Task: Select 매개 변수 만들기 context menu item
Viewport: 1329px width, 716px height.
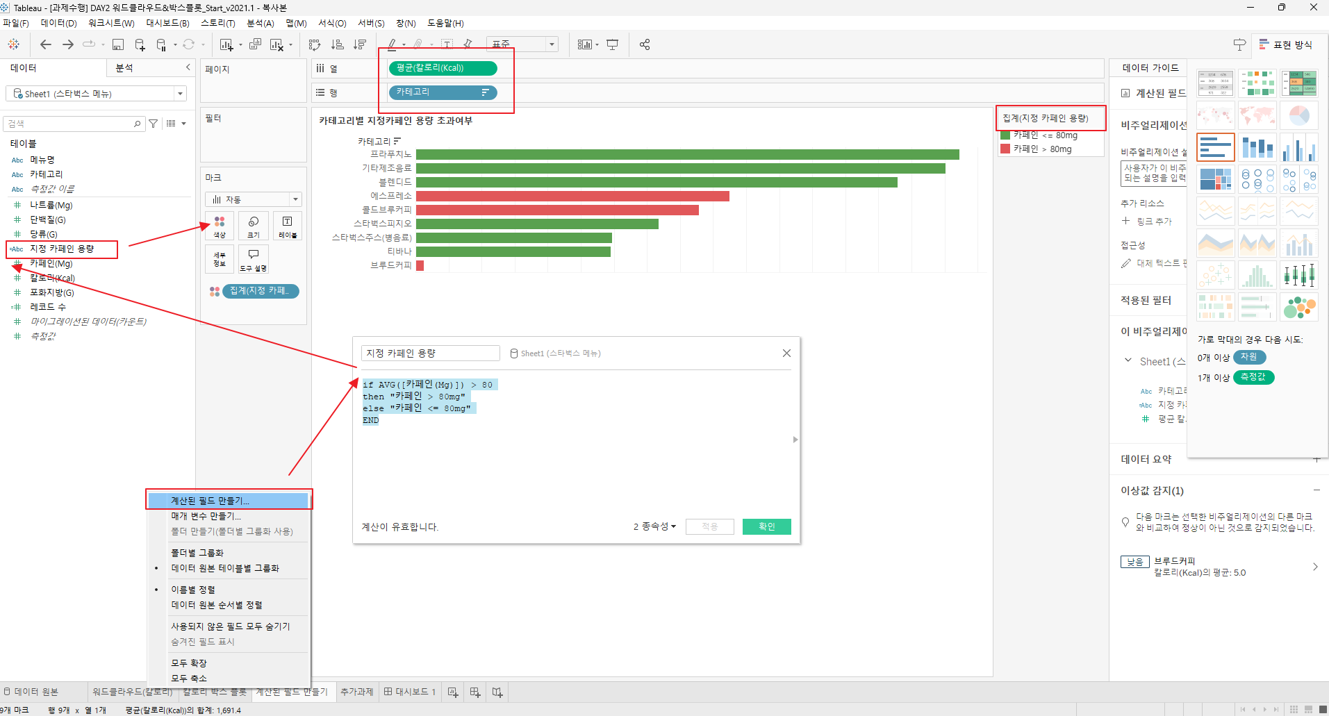Action: pos(228,516)
